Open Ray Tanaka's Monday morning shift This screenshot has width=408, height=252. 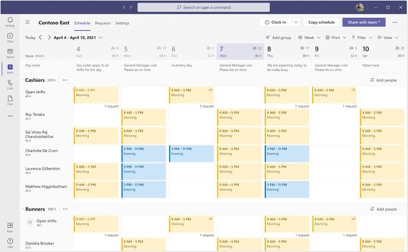pos(144,117)
